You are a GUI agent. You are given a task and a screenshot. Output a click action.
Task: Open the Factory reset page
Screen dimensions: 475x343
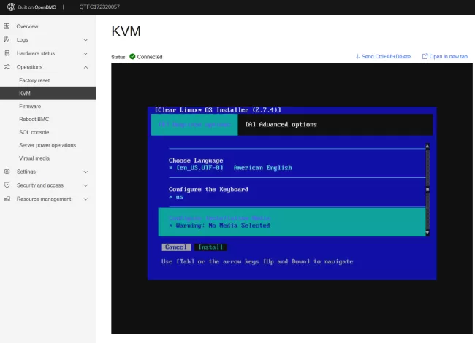point(34,80)
